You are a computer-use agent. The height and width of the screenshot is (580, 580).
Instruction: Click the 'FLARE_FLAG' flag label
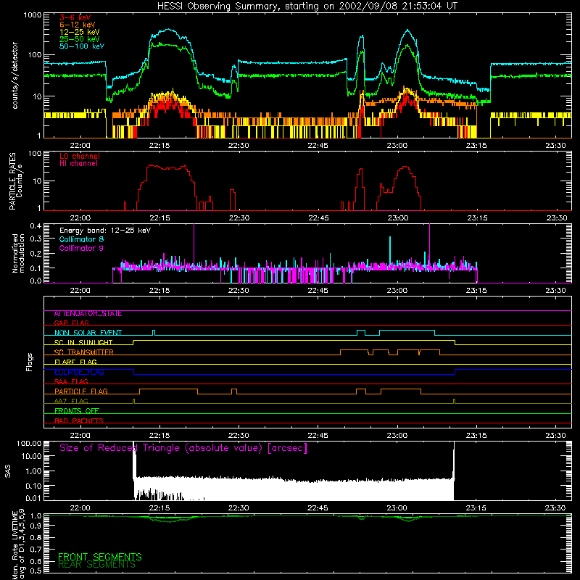pos(75,362)
